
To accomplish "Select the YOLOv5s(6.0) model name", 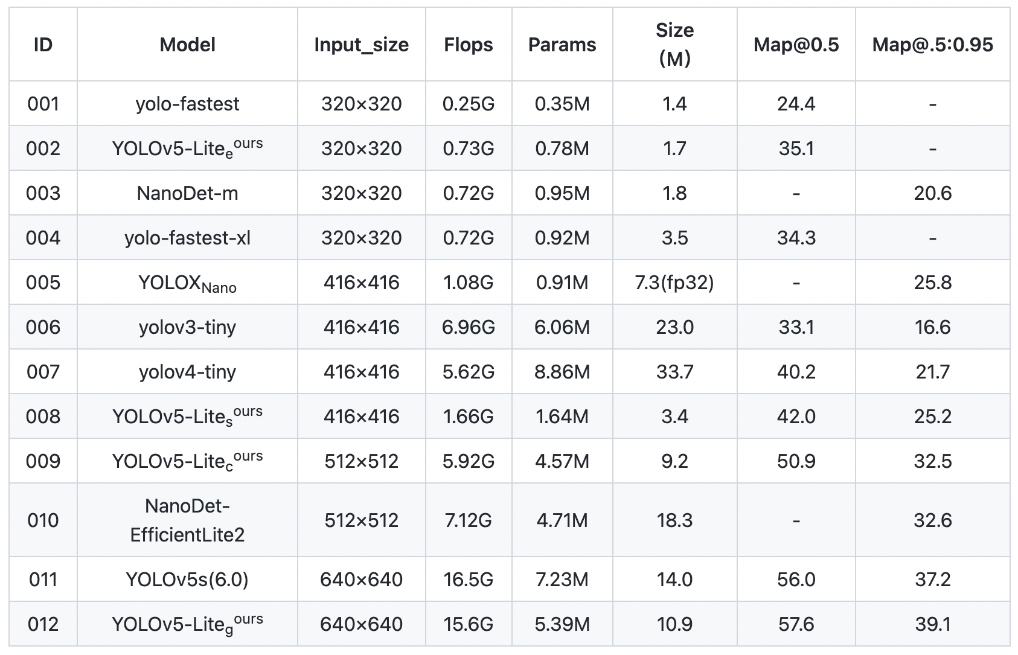I will 187,580.
